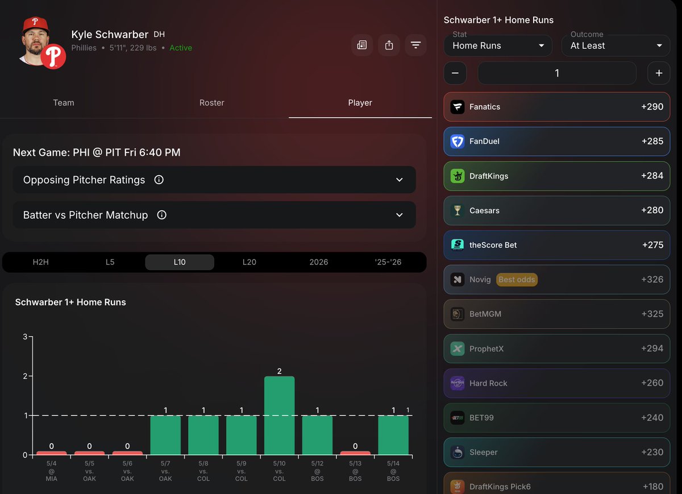Click the "Schwarber 1+ Home Runs" chart title
The image size is (682, 494).
click(x=70, y=302)
